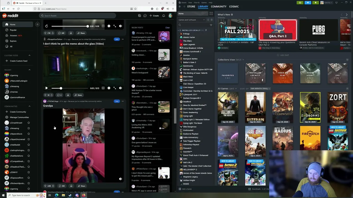Reload the Firefox page
The height and width of the screenshot is (198, 353).
point(18,9)
